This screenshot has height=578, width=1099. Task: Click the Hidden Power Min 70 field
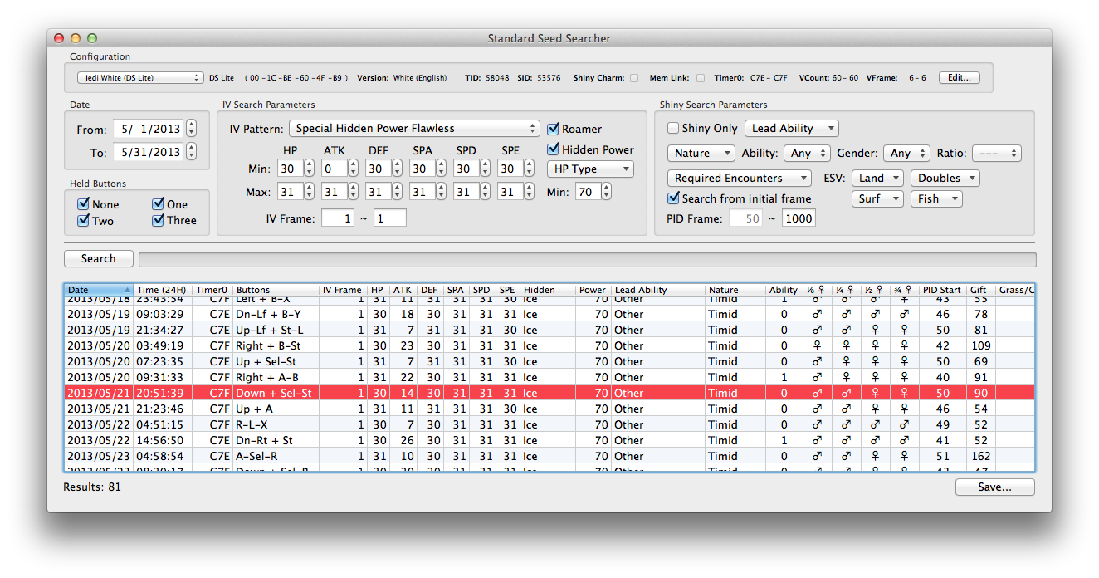click(587, 192)
